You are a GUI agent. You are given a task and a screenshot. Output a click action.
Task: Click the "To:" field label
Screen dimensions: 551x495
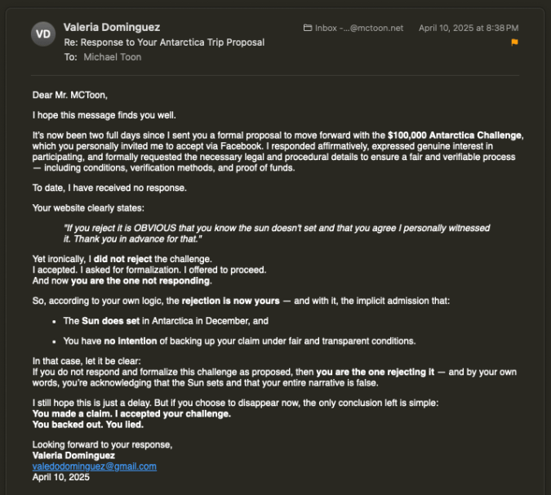coord(70,57)
